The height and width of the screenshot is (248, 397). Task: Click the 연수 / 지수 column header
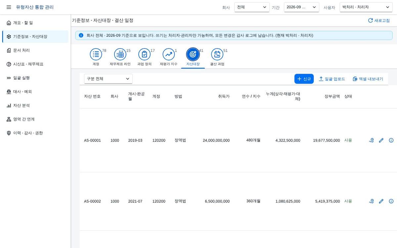(x=251, y=97)
